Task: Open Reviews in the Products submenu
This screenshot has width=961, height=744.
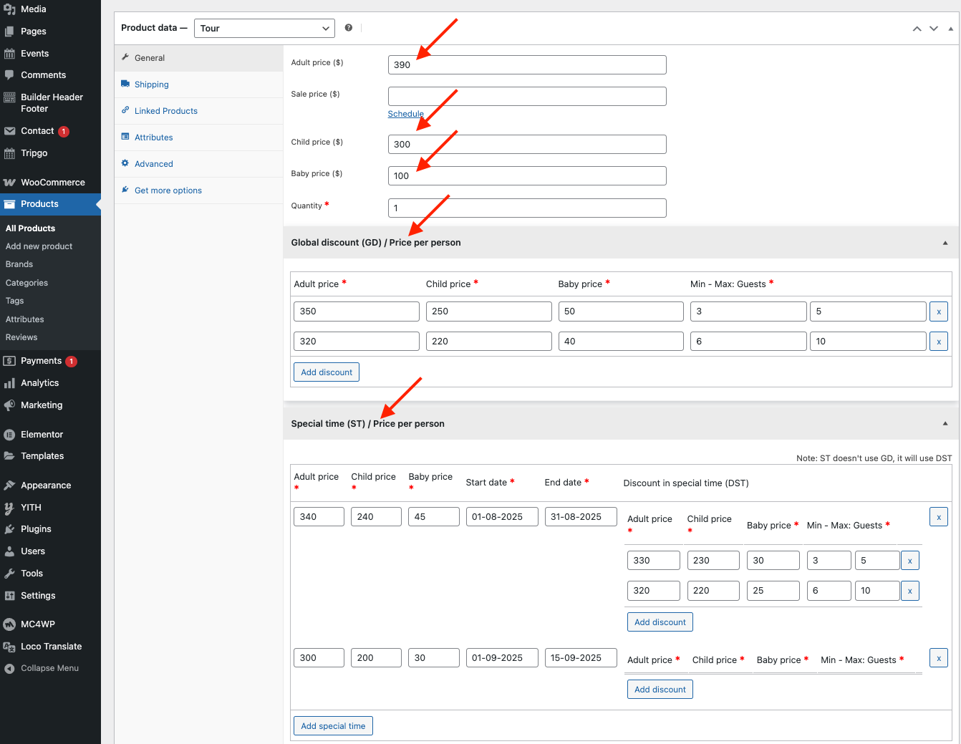Action: coord(21,337)
